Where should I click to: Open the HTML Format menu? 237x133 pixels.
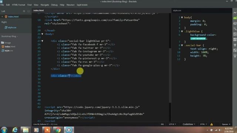point(19,5)
